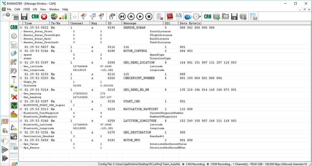Viewport: 312px width, 166px height.
Task: Open the sidebar node tree icon
Action: [x=14, y=88]
